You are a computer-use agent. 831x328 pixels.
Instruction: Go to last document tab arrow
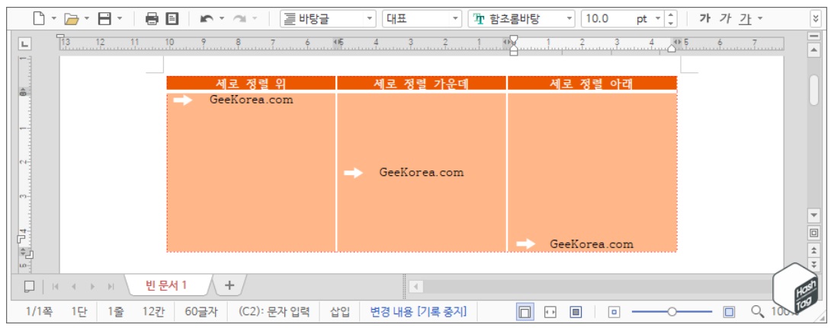111,286
